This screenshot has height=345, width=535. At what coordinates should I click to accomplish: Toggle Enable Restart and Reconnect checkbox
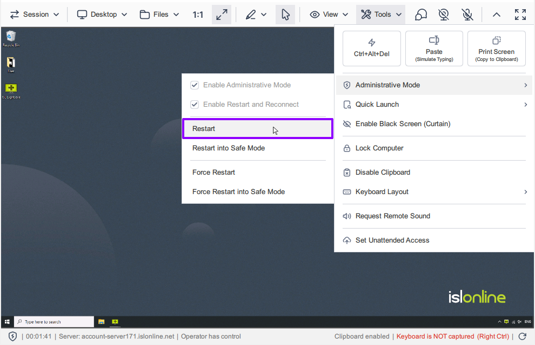(x=195, y=105)
